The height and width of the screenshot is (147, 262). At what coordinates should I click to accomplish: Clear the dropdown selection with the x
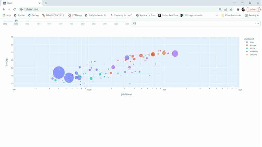pyautogui.click(x=255, y=24)
